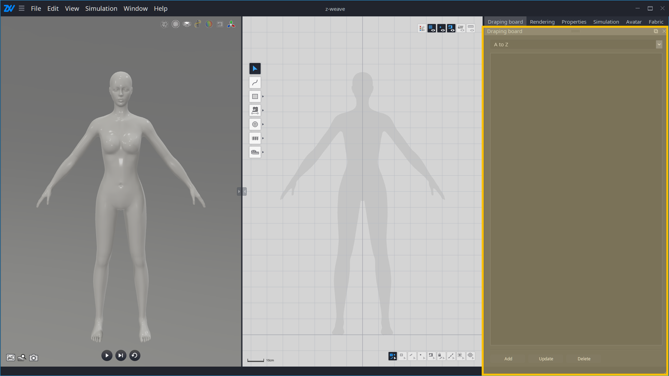Viewport: 669px width, 376px height.
Task: Open the File menu
Action: [x=36, y=8]
